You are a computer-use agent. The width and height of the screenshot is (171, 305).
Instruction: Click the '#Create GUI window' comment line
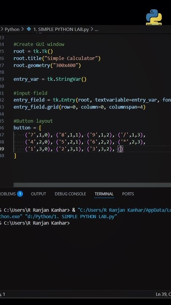coord(39,44)
